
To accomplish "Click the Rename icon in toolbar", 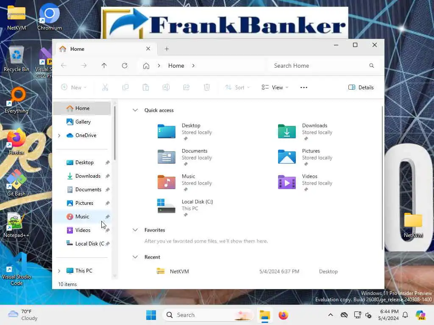I will pyautogui.click(x=166, y=87).
